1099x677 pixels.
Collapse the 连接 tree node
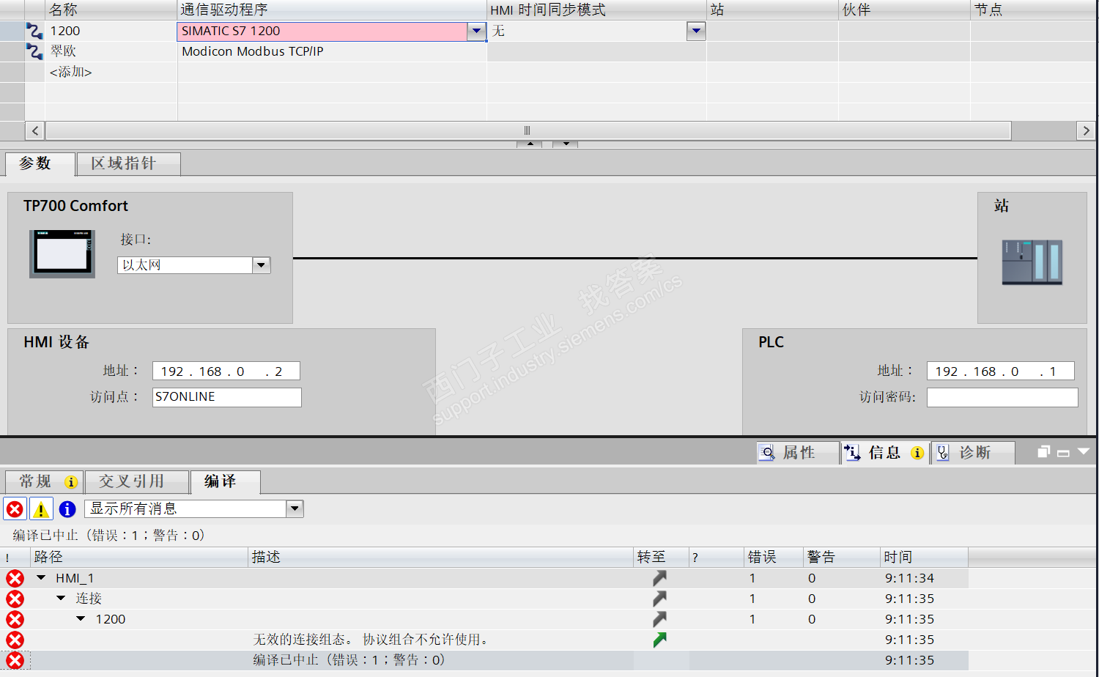tap(61, 599)
